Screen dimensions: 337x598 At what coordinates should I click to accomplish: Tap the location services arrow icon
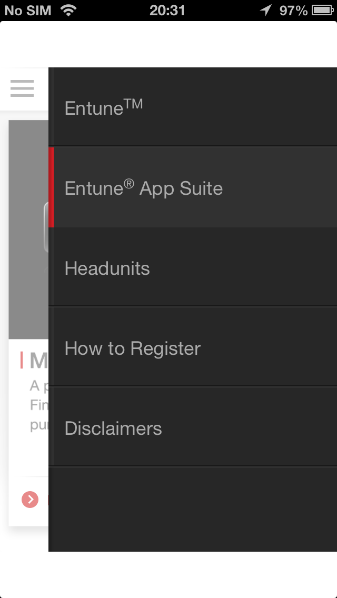click(x=266, y=11)
